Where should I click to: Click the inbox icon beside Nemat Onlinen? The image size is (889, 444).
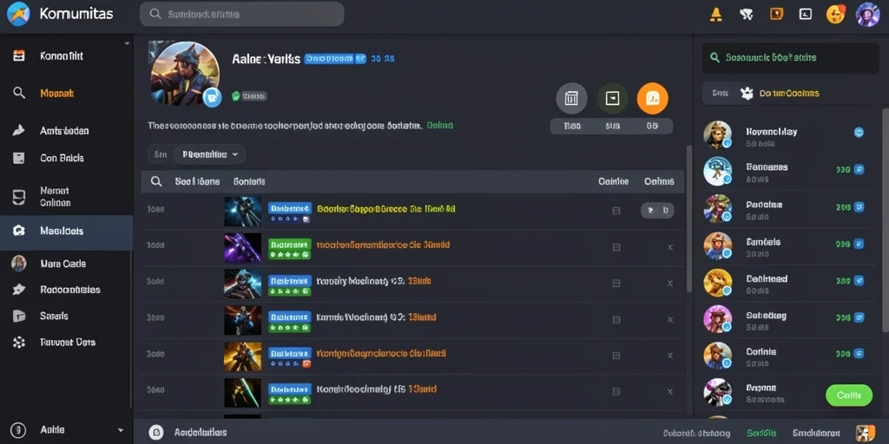[x=19, y=197]
